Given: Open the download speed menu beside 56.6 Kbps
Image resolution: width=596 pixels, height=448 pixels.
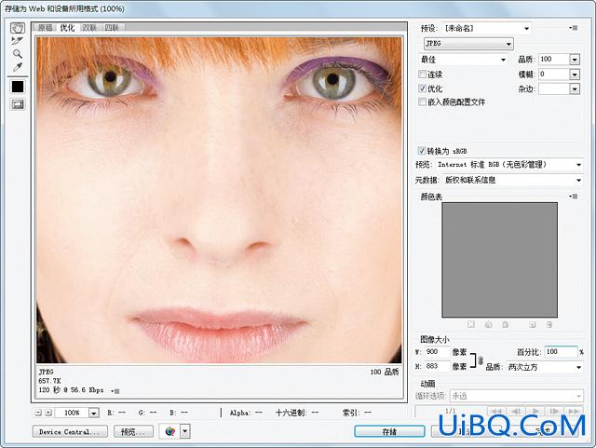Looking at the screenshot, I should (x=115, y=391).
